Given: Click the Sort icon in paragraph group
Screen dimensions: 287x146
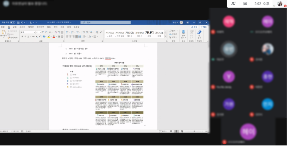Looking at the screenshot, I should (97, 32).
